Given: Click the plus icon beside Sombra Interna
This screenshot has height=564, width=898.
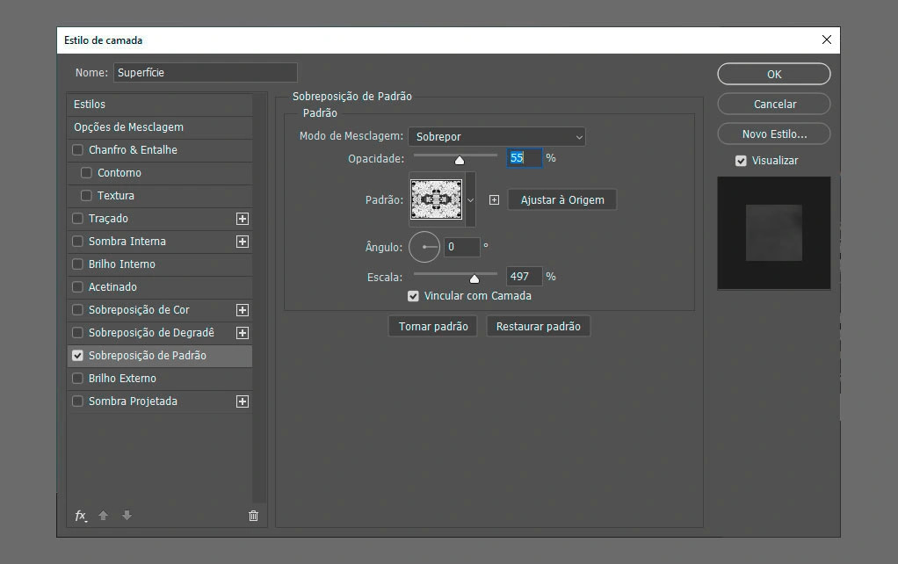Looking at the screenshot, I should pyautogui.click(x=243, y=241).
